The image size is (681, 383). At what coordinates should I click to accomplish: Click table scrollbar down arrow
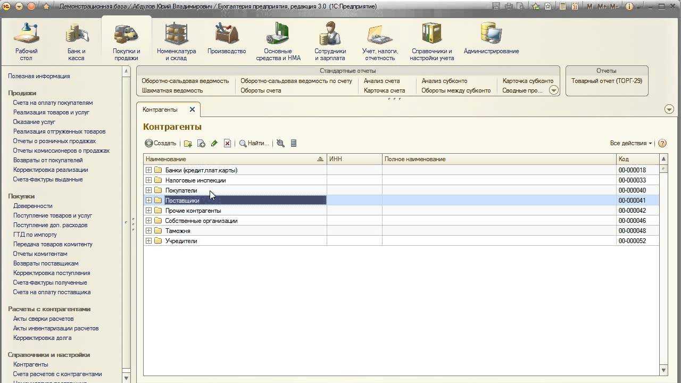(663, 370)
